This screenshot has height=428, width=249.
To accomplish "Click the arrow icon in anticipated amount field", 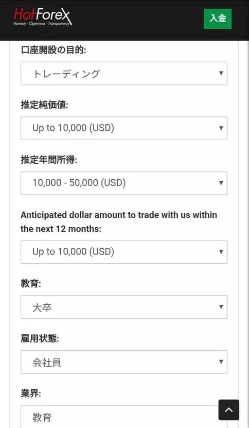I will click(x=221, y=252).
